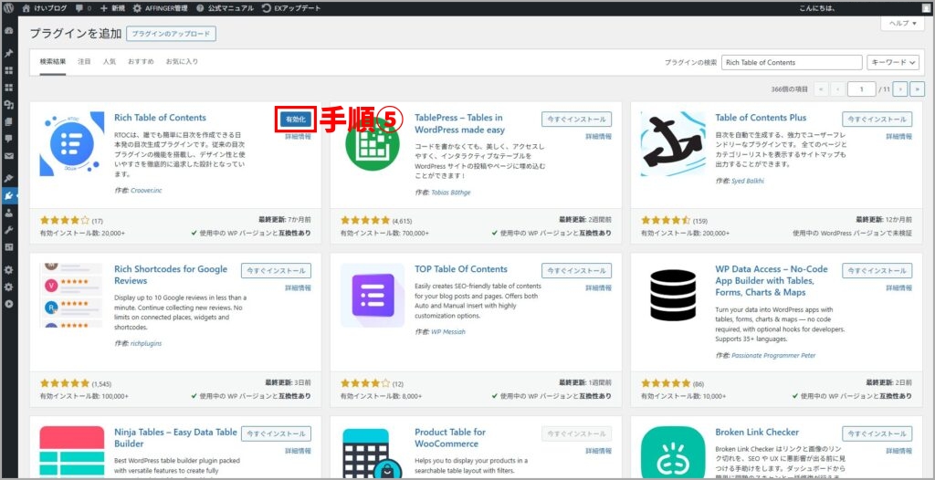Screen dimensions: 935x480
Task: Switch to the おすすめ tab
Action: click(141, 62)
